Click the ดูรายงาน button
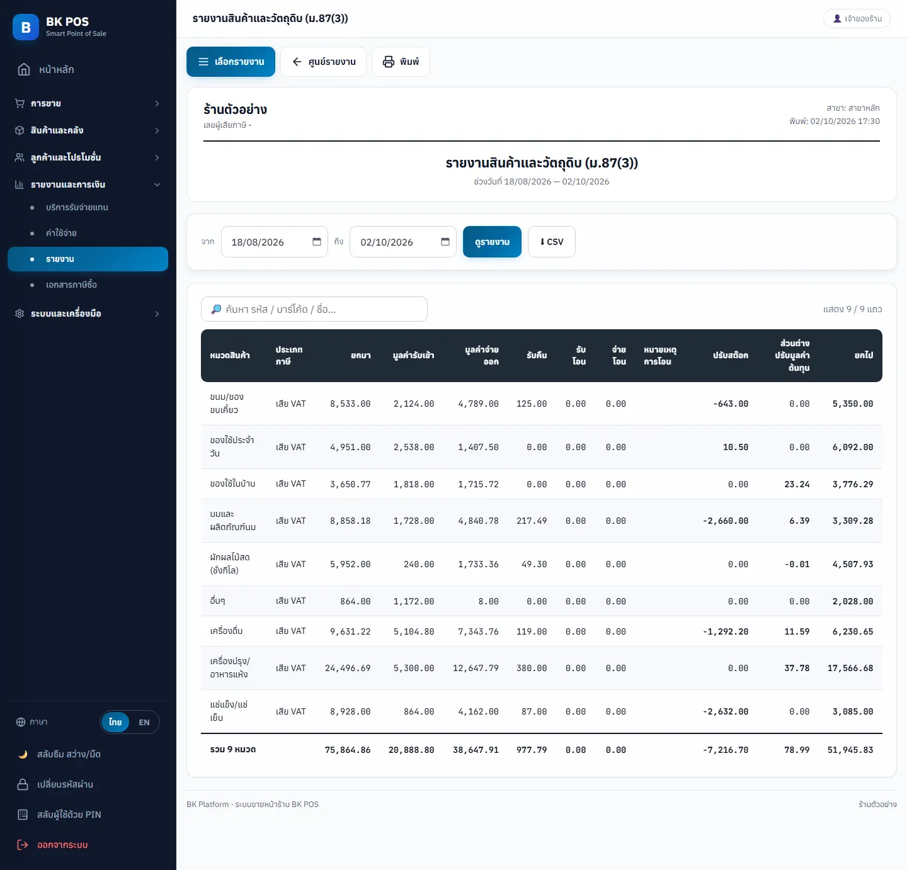Viewport: 907px width, 870px height. click(x=492, y=242)
